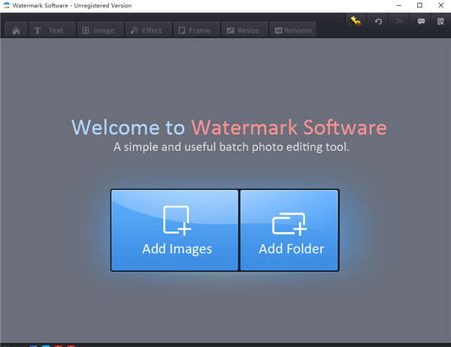The image size is (451, 347).
Task: Go to the Home tab
Action: pyautogui.click(x=15, y=30)
